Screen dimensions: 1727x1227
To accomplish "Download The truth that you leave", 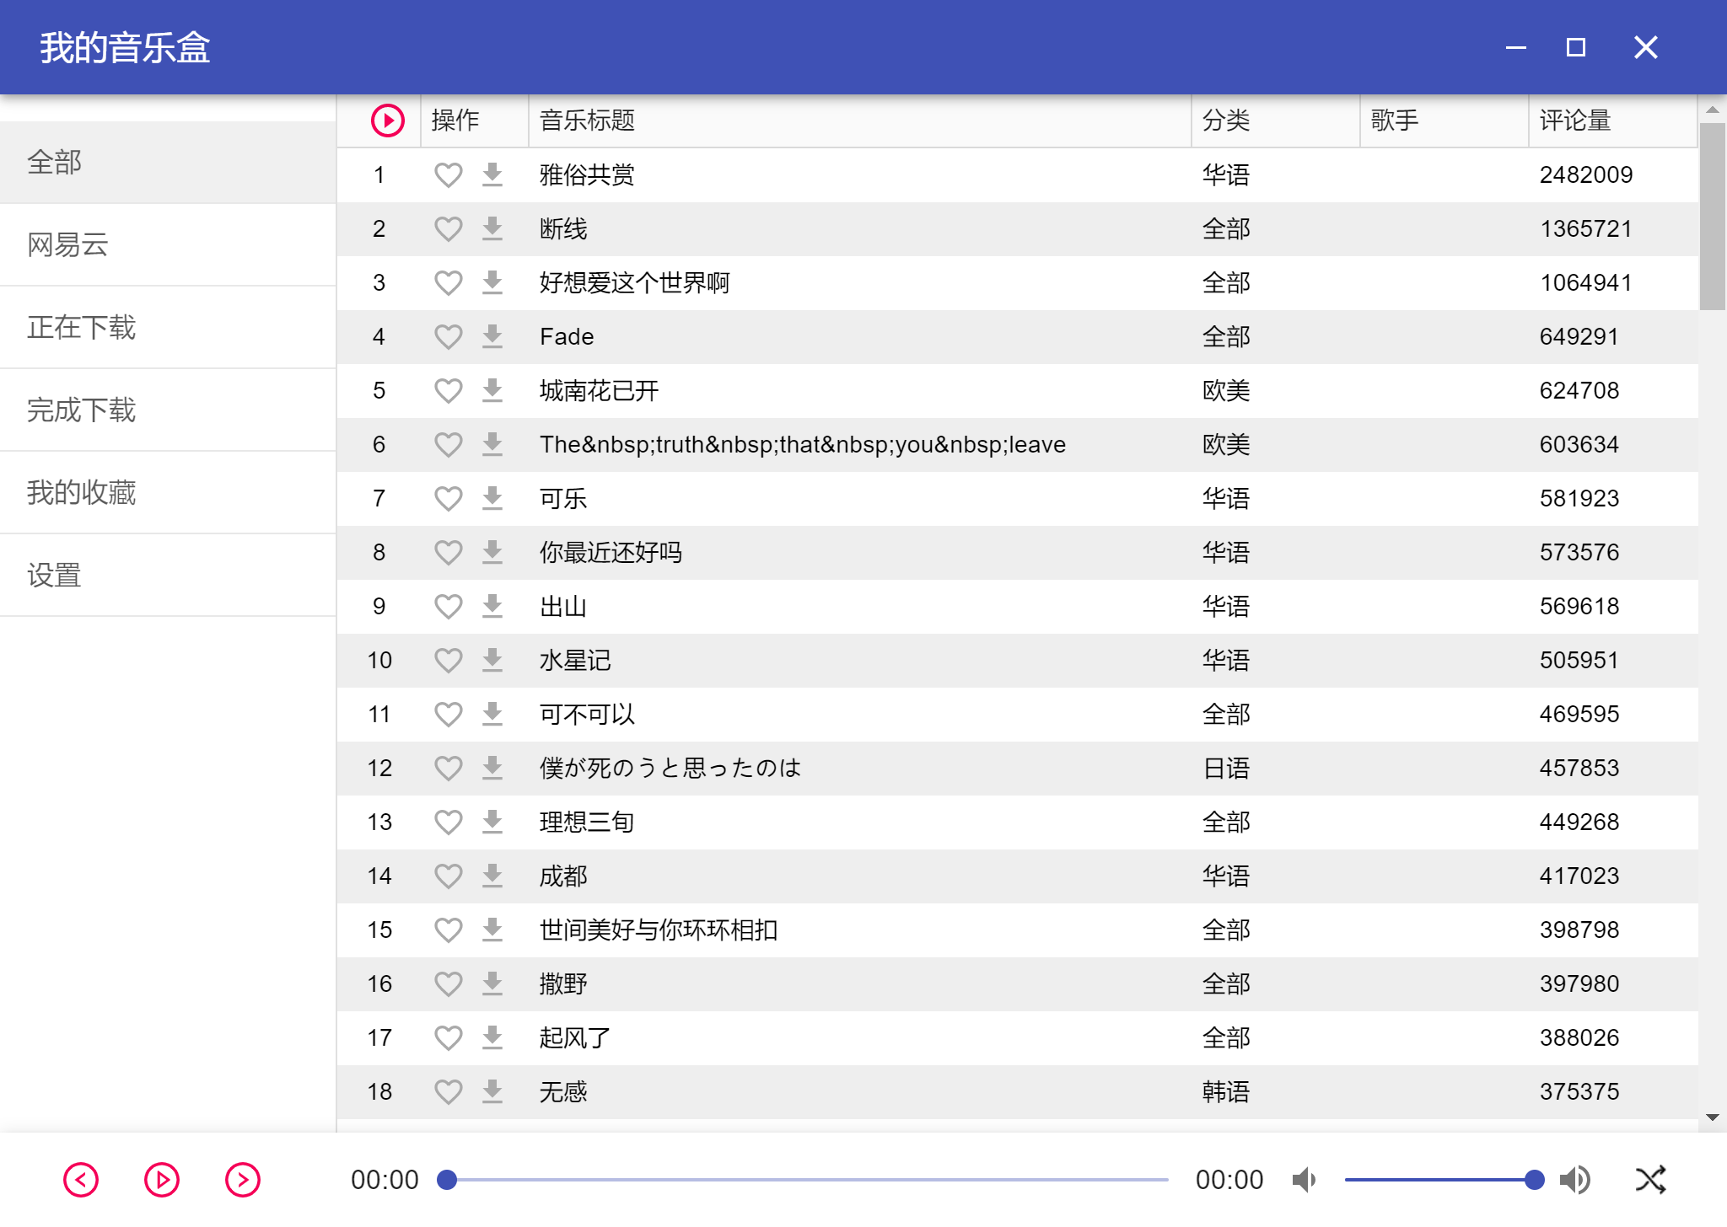I will click(x=492, y=444).
